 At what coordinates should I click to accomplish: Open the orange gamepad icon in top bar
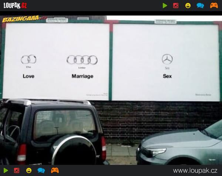click(214, 6)
